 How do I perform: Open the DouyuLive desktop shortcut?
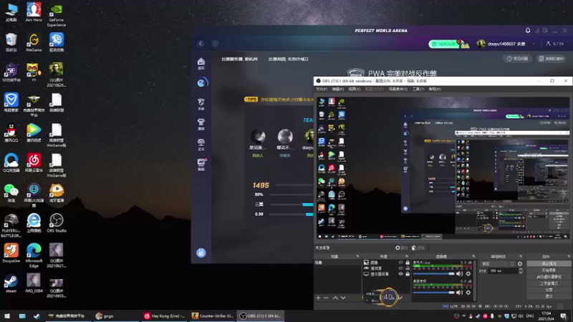click(11, 253)
